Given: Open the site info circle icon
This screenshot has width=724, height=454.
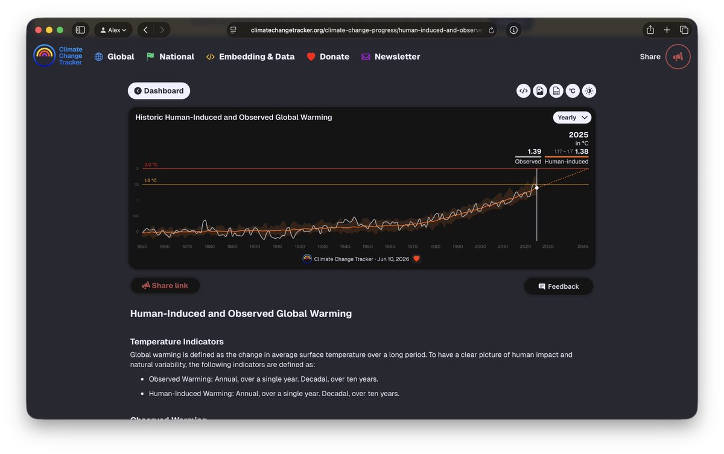Looking at the screenshot, I should pos(513,30).
